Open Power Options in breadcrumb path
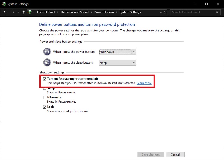 click(104, 12)
